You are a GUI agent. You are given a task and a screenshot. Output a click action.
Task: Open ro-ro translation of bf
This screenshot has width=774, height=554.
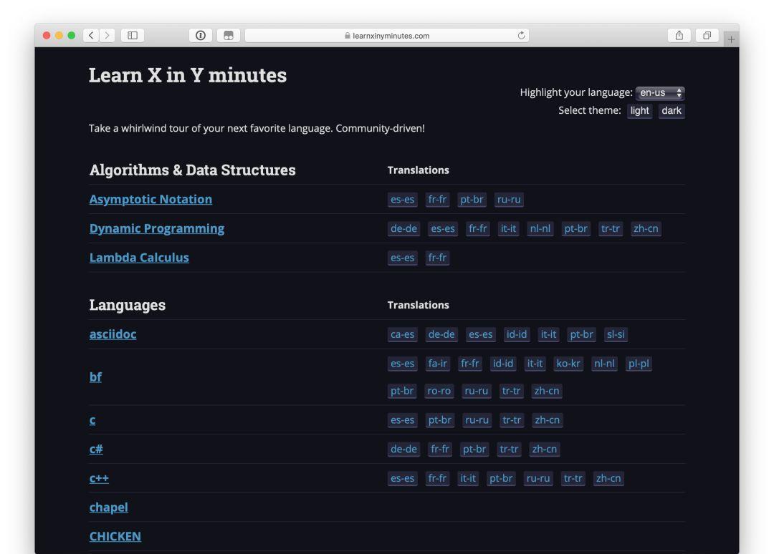pos(439,391)
